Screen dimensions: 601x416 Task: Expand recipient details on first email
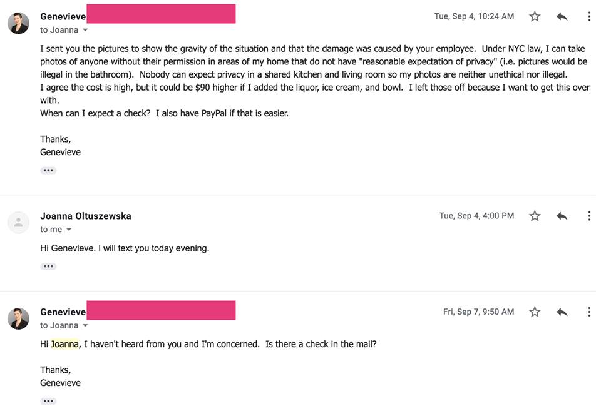point(85,30)
